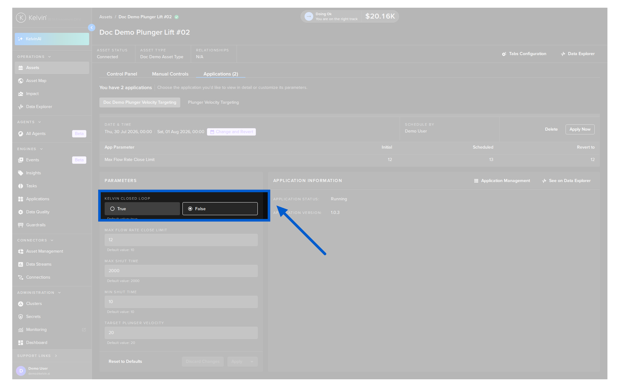
Task: Click the $20.16K impact status badge
Action: [350, 16]
